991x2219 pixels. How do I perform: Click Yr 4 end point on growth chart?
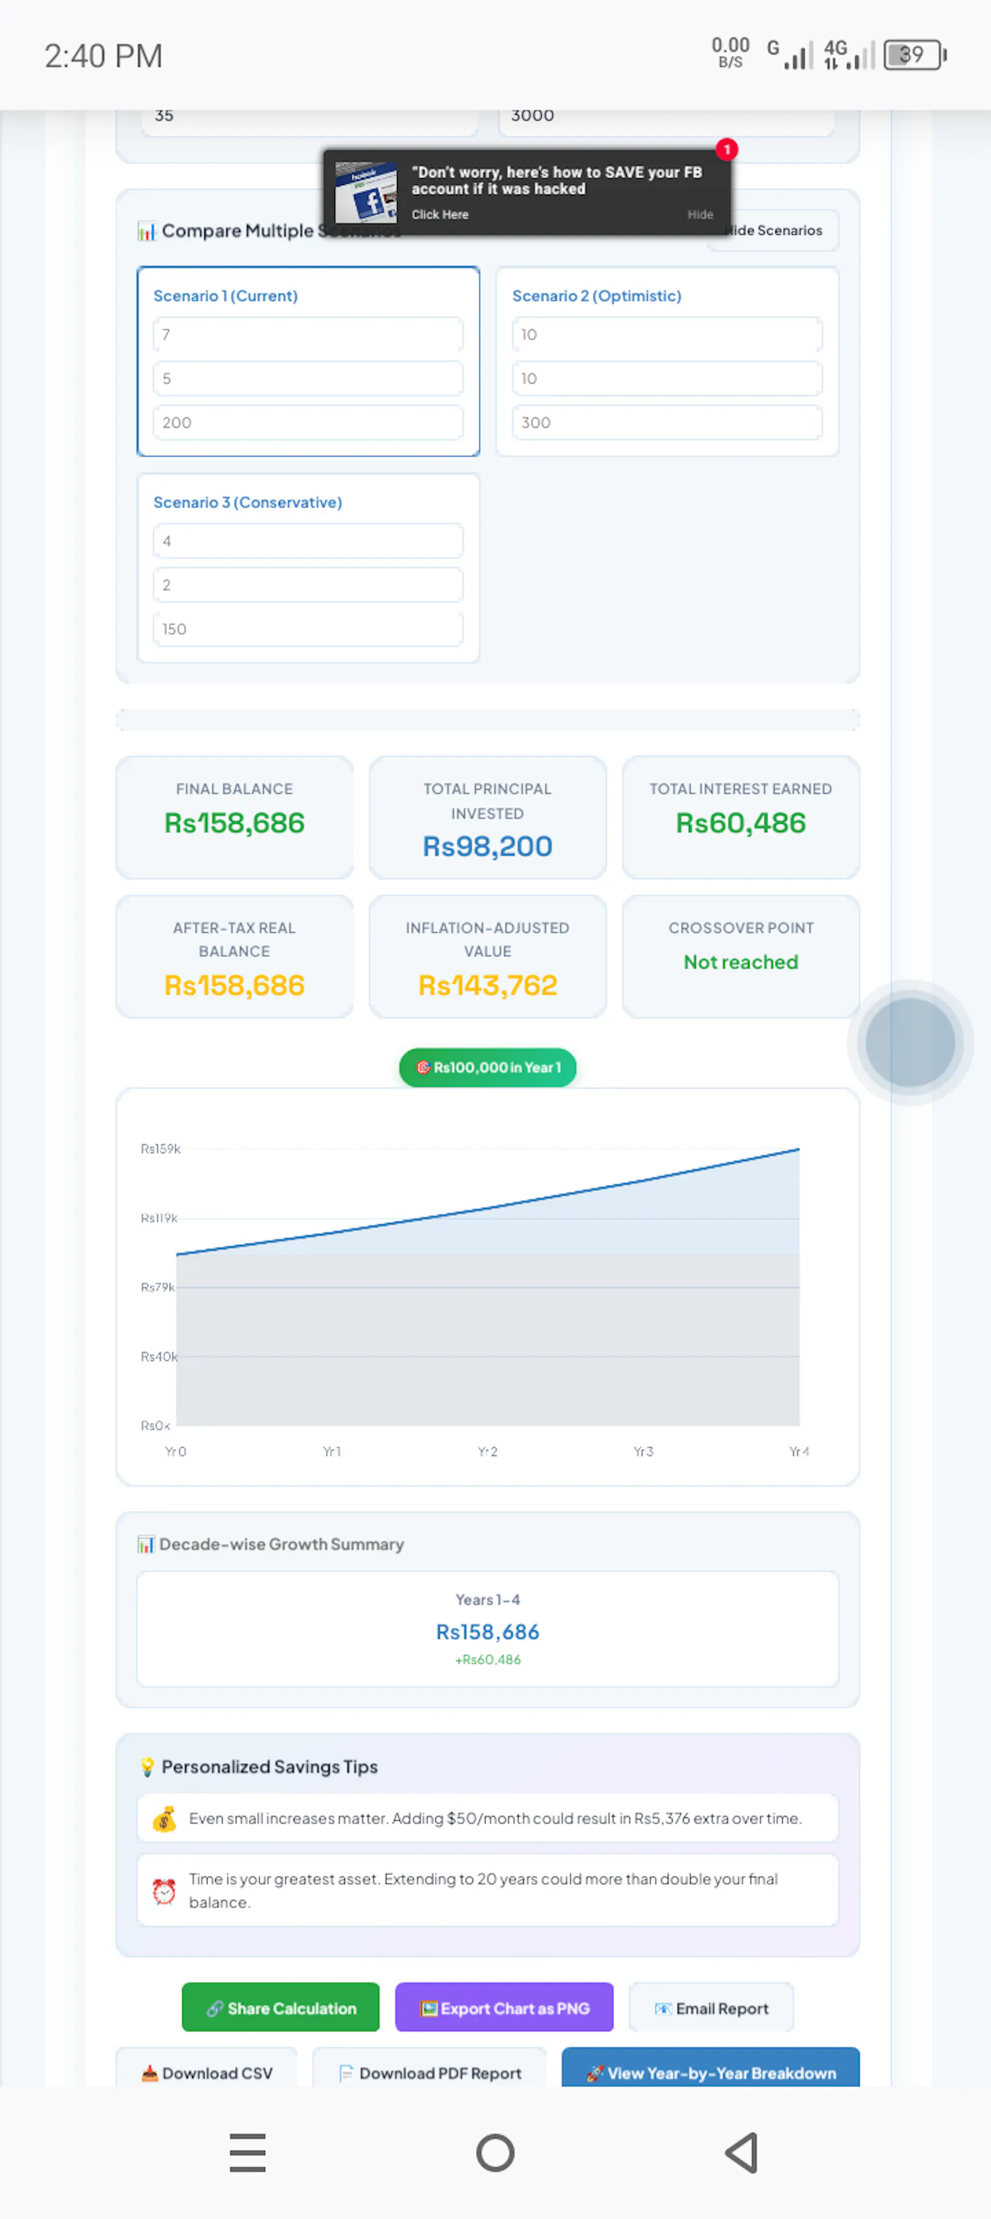[x=799, y=1149]
